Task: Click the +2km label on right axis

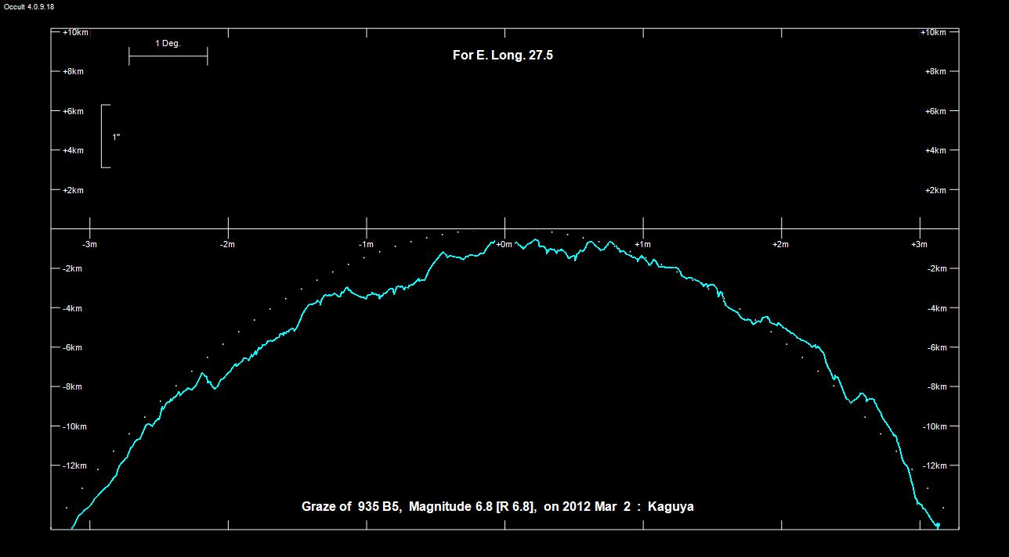Action: [x=935, y=191]
